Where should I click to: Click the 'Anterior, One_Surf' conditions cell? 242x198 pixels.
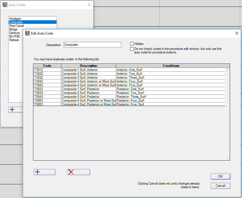171,70
